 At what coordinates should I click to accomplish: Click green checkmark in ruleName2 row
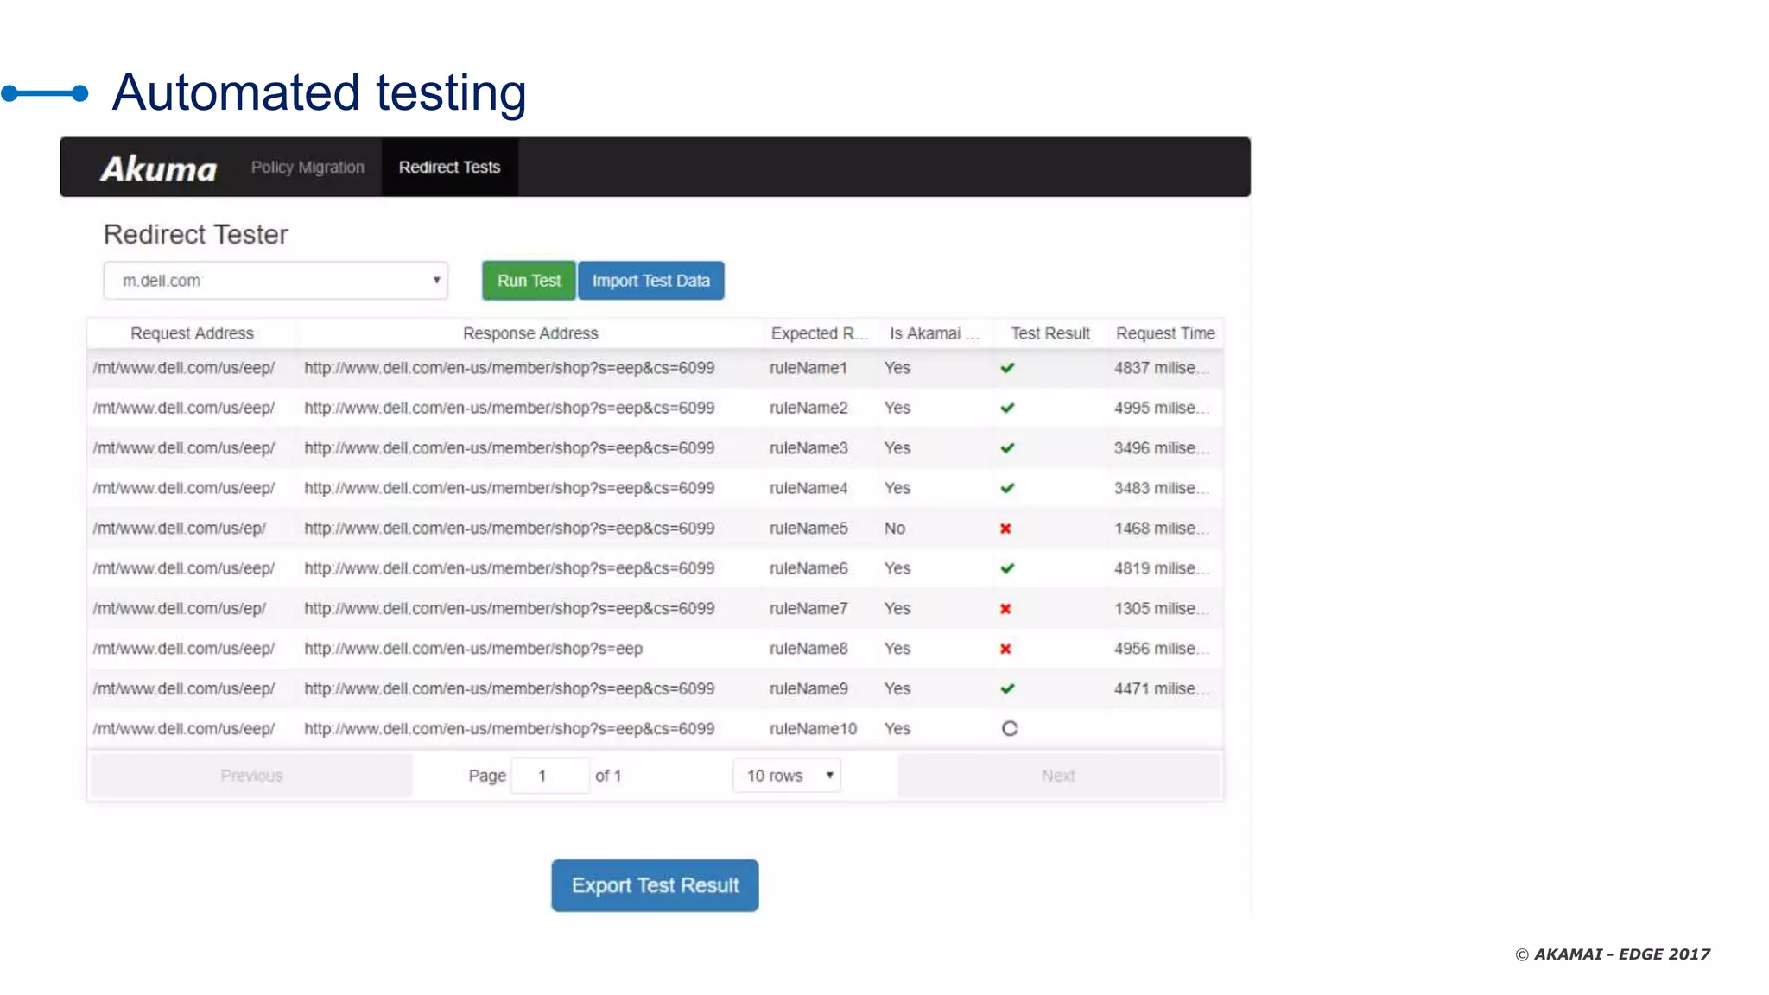coord(1007,408)
